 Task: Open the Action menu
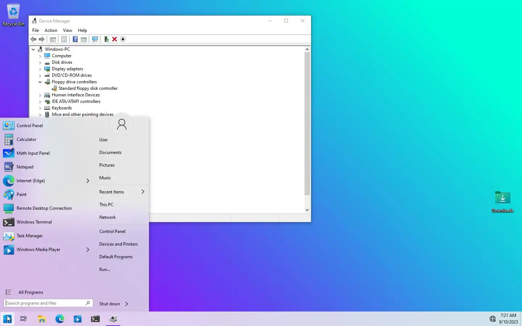(x=51, y=30)
